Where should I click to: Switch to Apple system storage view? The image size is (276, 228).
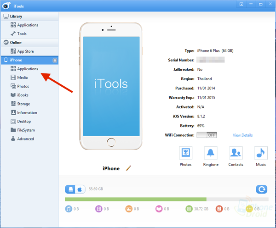pos(80,189)
